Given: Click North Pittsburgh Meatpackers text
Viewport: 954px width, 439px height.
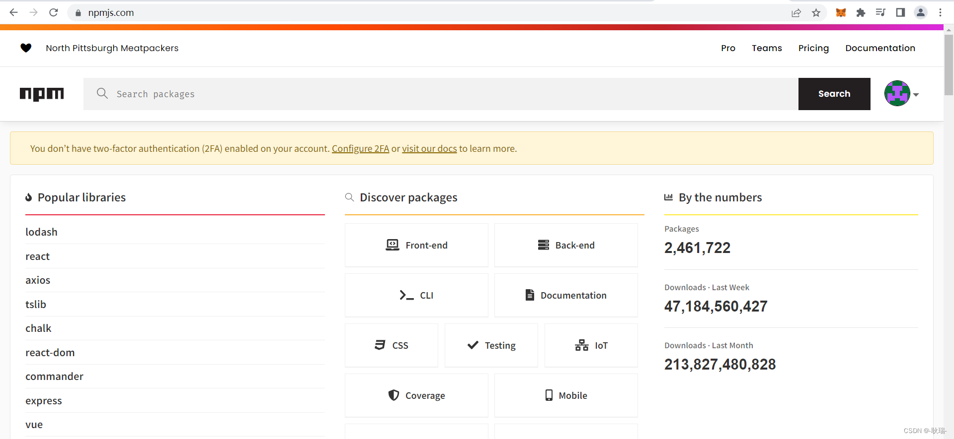Looking at the screenshot, I should tap(112, 48).
